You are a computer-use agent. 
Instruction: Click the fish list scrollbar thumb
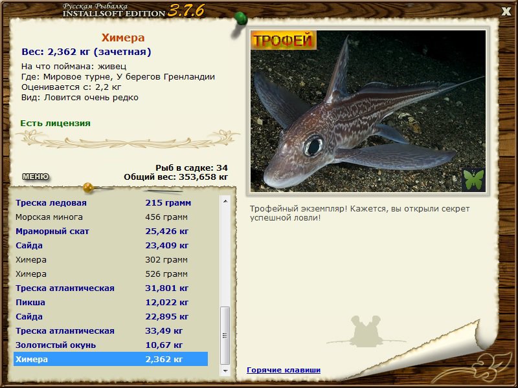pyautogui.click(x=225, y=335)
